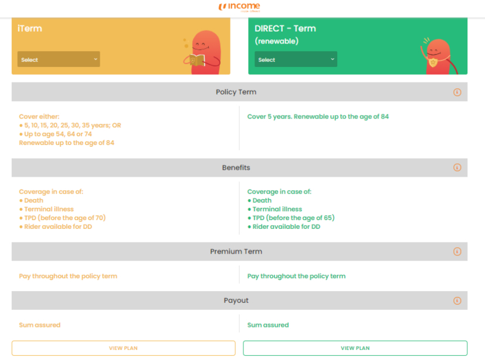Select the Benefits section header
The width and height of the screenshot is (485, 361).
coord(236,167)
